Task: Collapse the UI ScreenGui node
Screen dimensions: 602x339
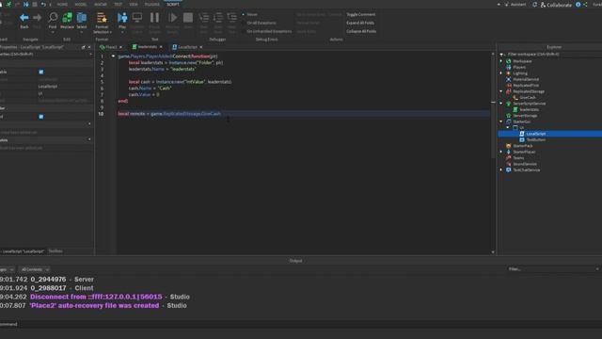Action: coord(508,128)
